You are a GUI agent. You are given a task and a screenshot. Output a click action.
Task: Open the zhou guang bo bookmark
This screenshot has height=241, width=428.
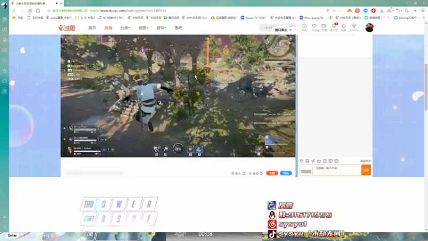(x=312, y=18)
